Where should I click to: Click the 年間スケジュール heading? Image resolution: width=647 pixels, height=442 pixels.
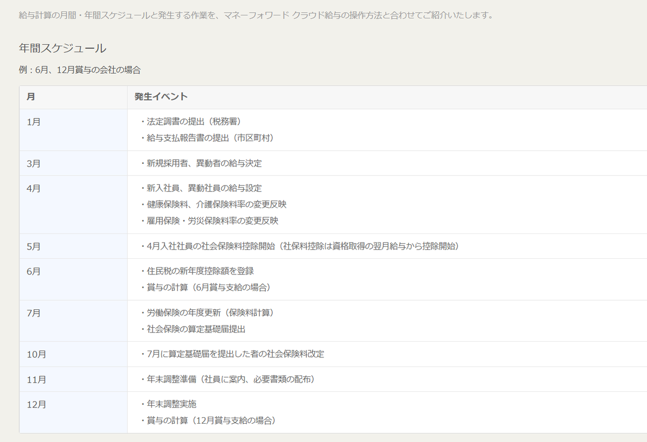63,48
